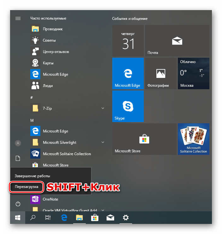The height and width of the screenshot is (234, 222).
Task: Launch Edge from the taskbar
Action: pyautogui.click(x=64, y=218)
